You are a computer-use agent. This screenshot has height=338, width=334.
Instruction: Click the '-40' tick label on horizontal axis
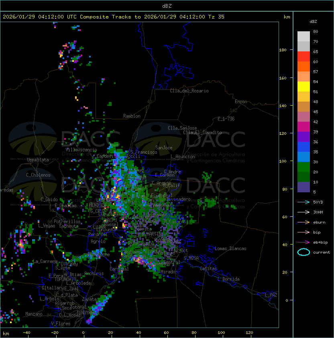pos(27,333)
